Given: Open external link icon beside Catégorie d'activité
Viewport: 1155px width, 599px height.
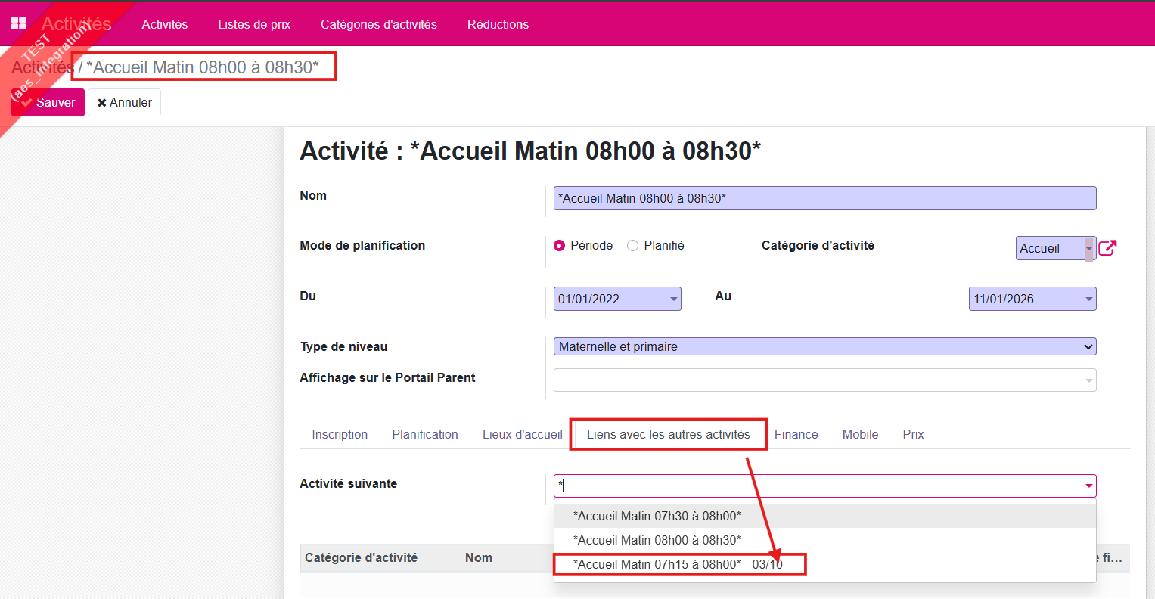Looking at the screenshot, I should pos(1107,248).
